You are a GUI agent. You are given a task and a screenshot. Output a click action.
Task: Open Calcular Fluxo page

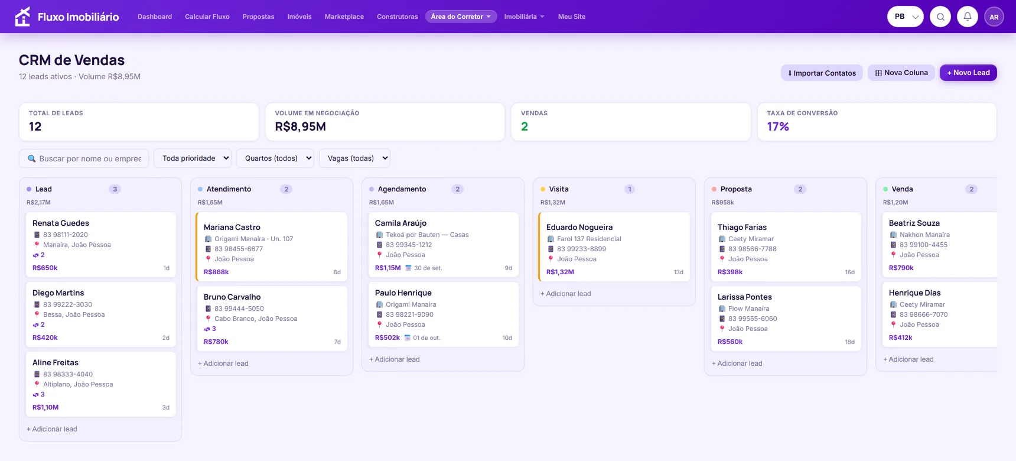207,17
